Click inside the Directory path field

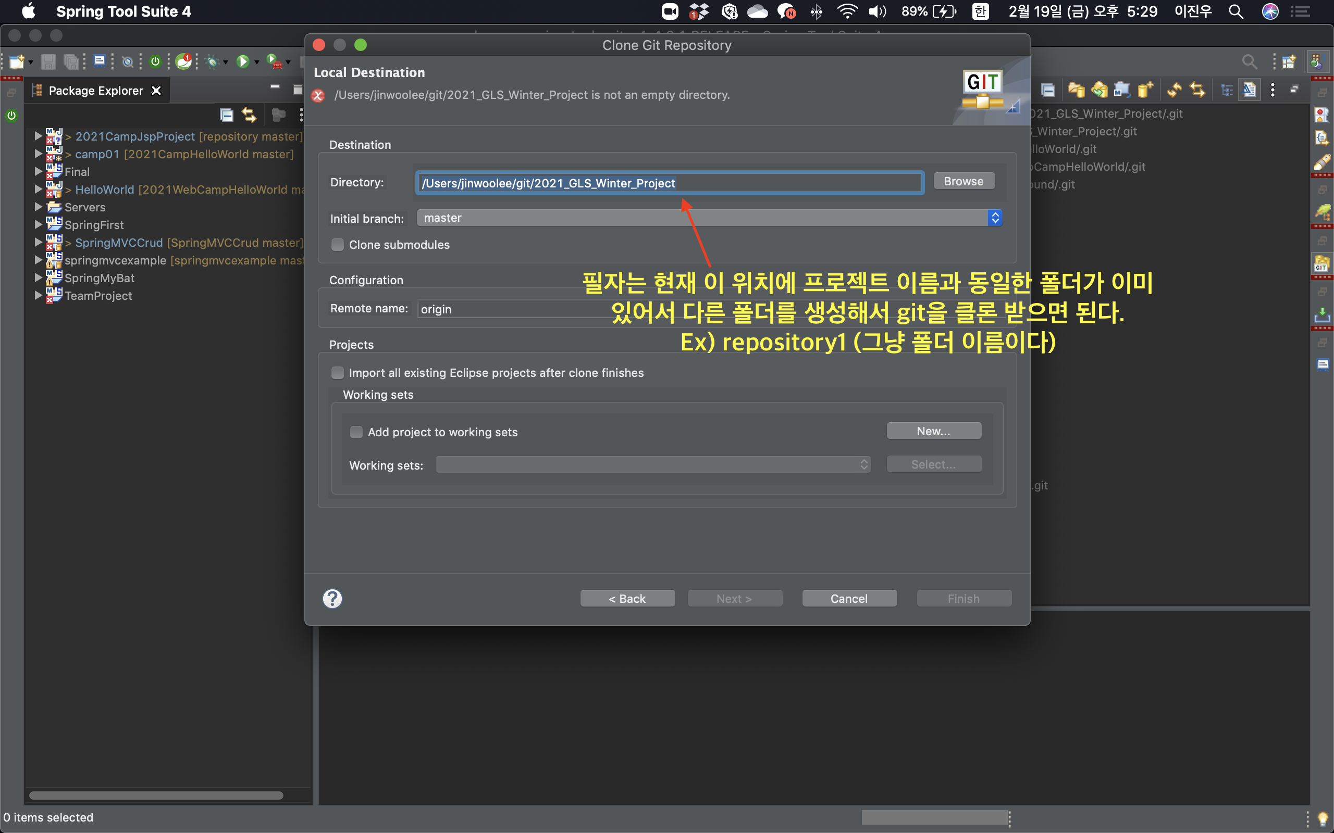tap(668, 183)
